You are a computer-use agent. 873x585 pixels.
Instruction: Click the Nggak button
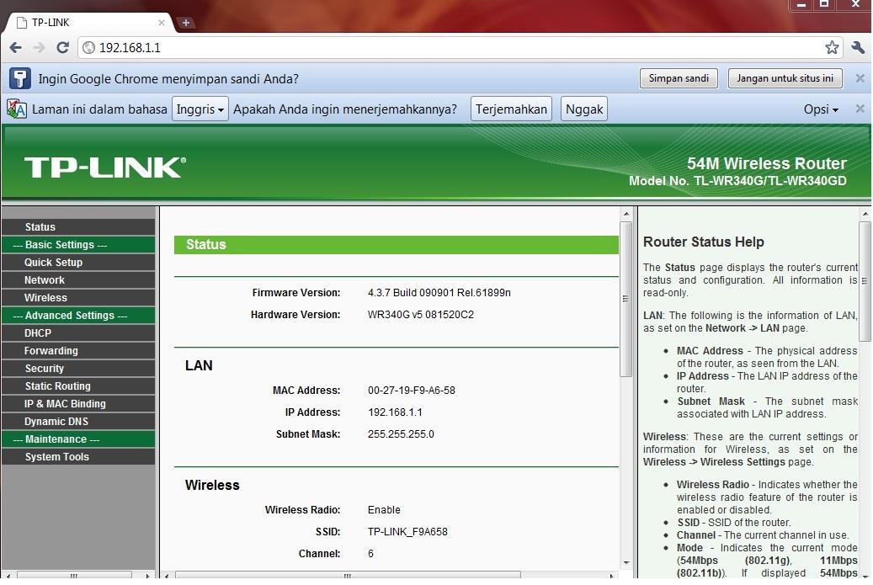click(584, 109)
